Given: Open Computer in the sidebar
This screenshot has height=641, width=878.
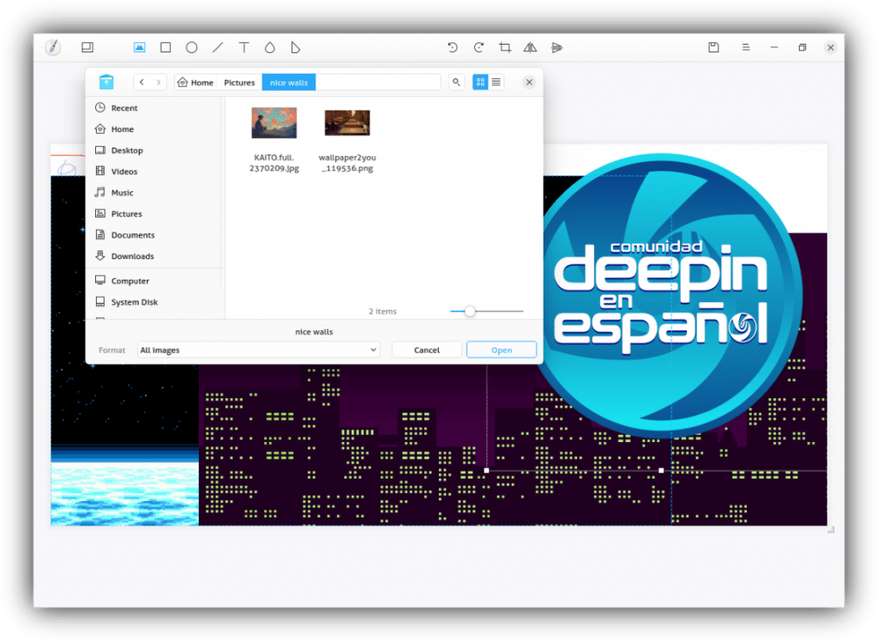Looking at the screenshot, I should [156, 281].
